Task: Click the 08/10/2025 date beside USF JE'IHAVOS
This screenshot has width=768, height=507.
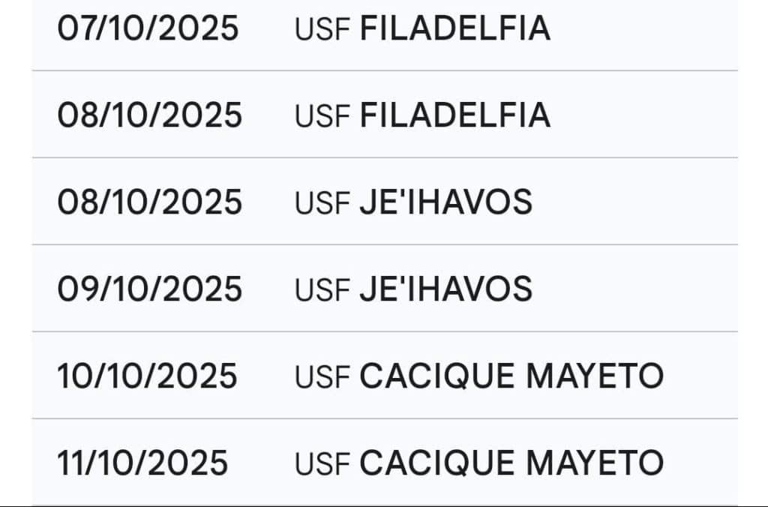Action: coord(149,202)
